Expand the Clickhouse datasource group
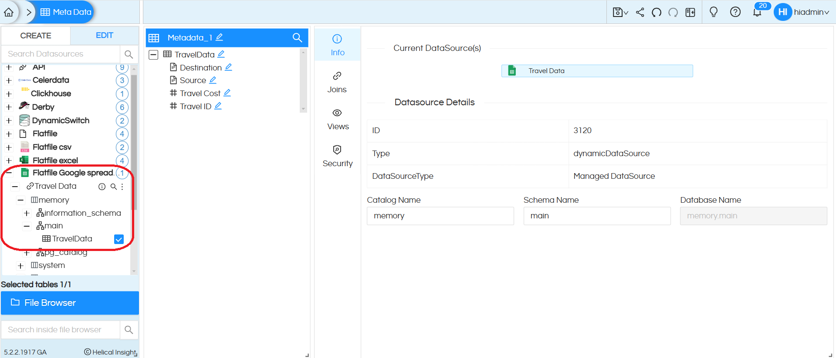The image size is (836, 358). pos(9,94)
